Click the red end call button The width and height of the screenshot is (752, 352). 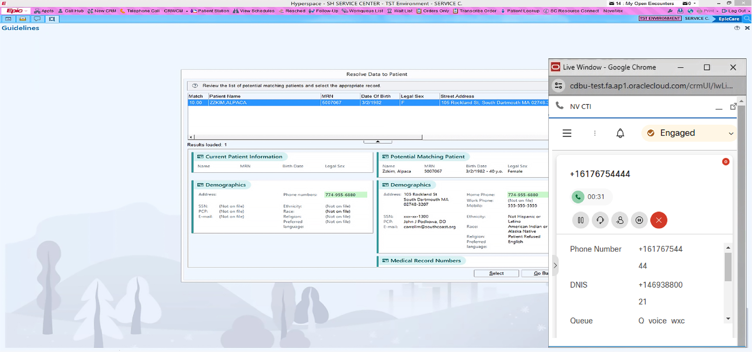tap(659, 220)
